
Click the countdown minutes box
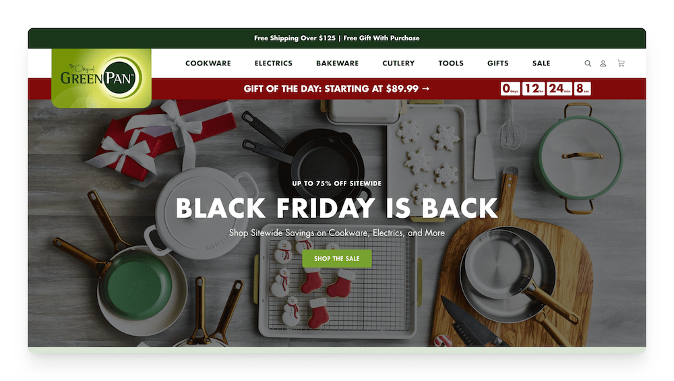[559, 88]
